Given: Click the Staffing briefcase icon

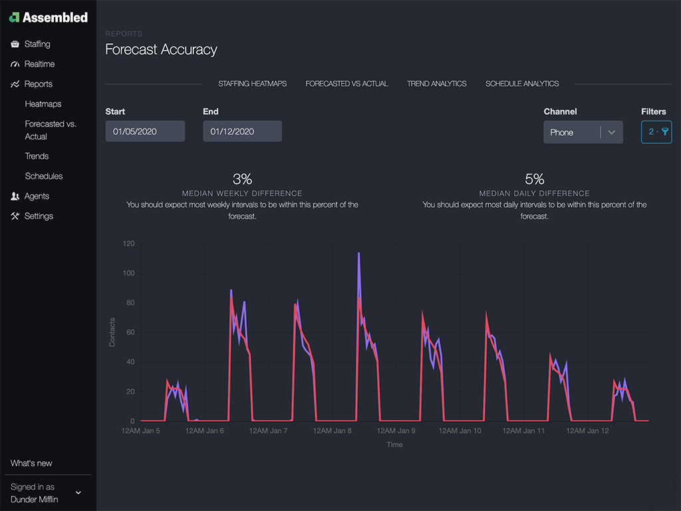Looking at the screenshot, I should (x=15, y=44).
